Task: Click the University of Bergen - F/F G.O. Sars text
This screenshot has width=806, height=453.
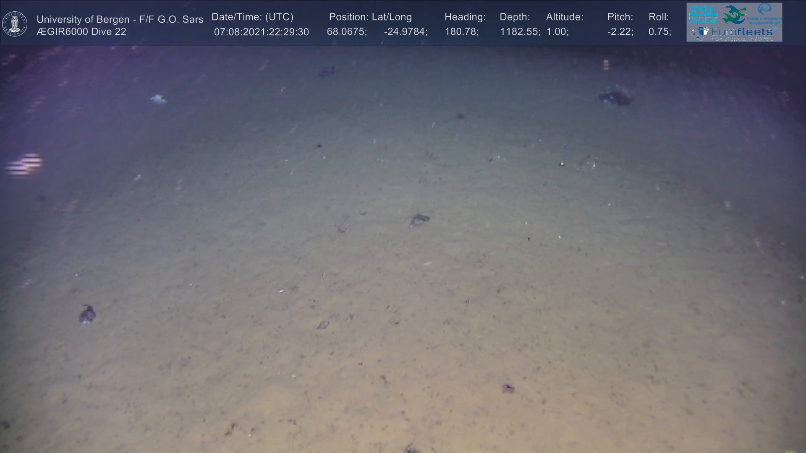Action: coord(120,19)
